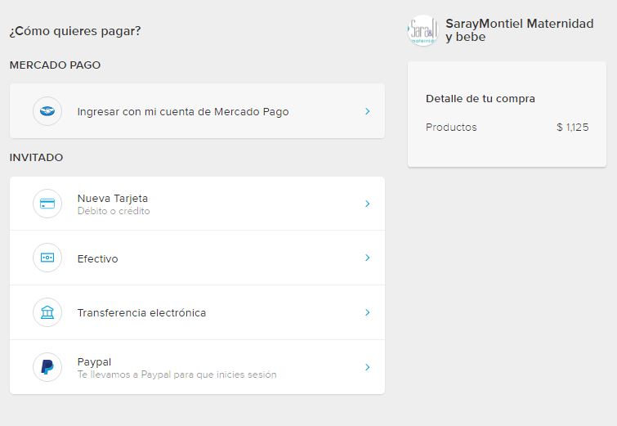
Task: Click the Débito o crédito subtitle
Action: (x=114, y=211)
